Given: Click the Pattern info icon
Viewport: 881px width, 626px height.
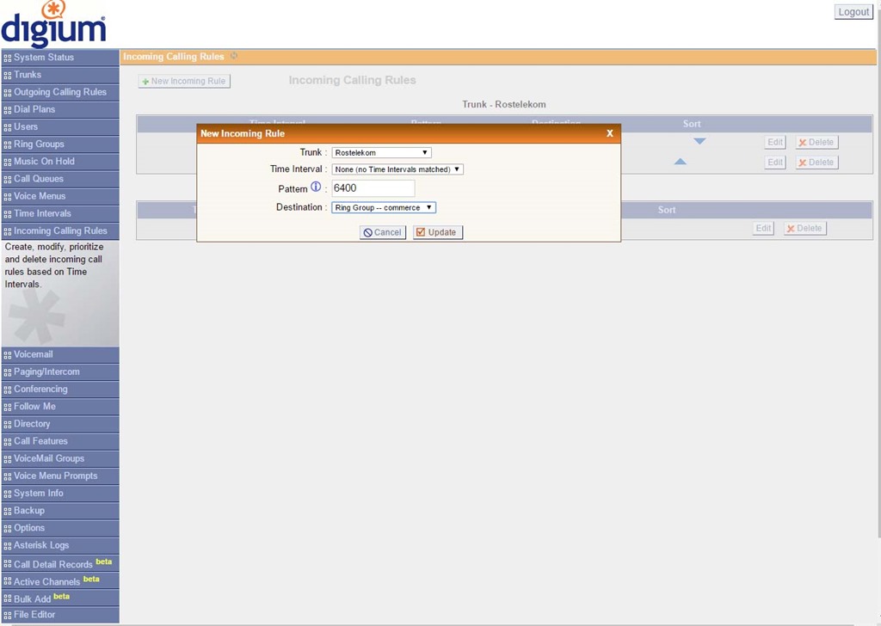Looking at the screenshot, I should [316, 187].
